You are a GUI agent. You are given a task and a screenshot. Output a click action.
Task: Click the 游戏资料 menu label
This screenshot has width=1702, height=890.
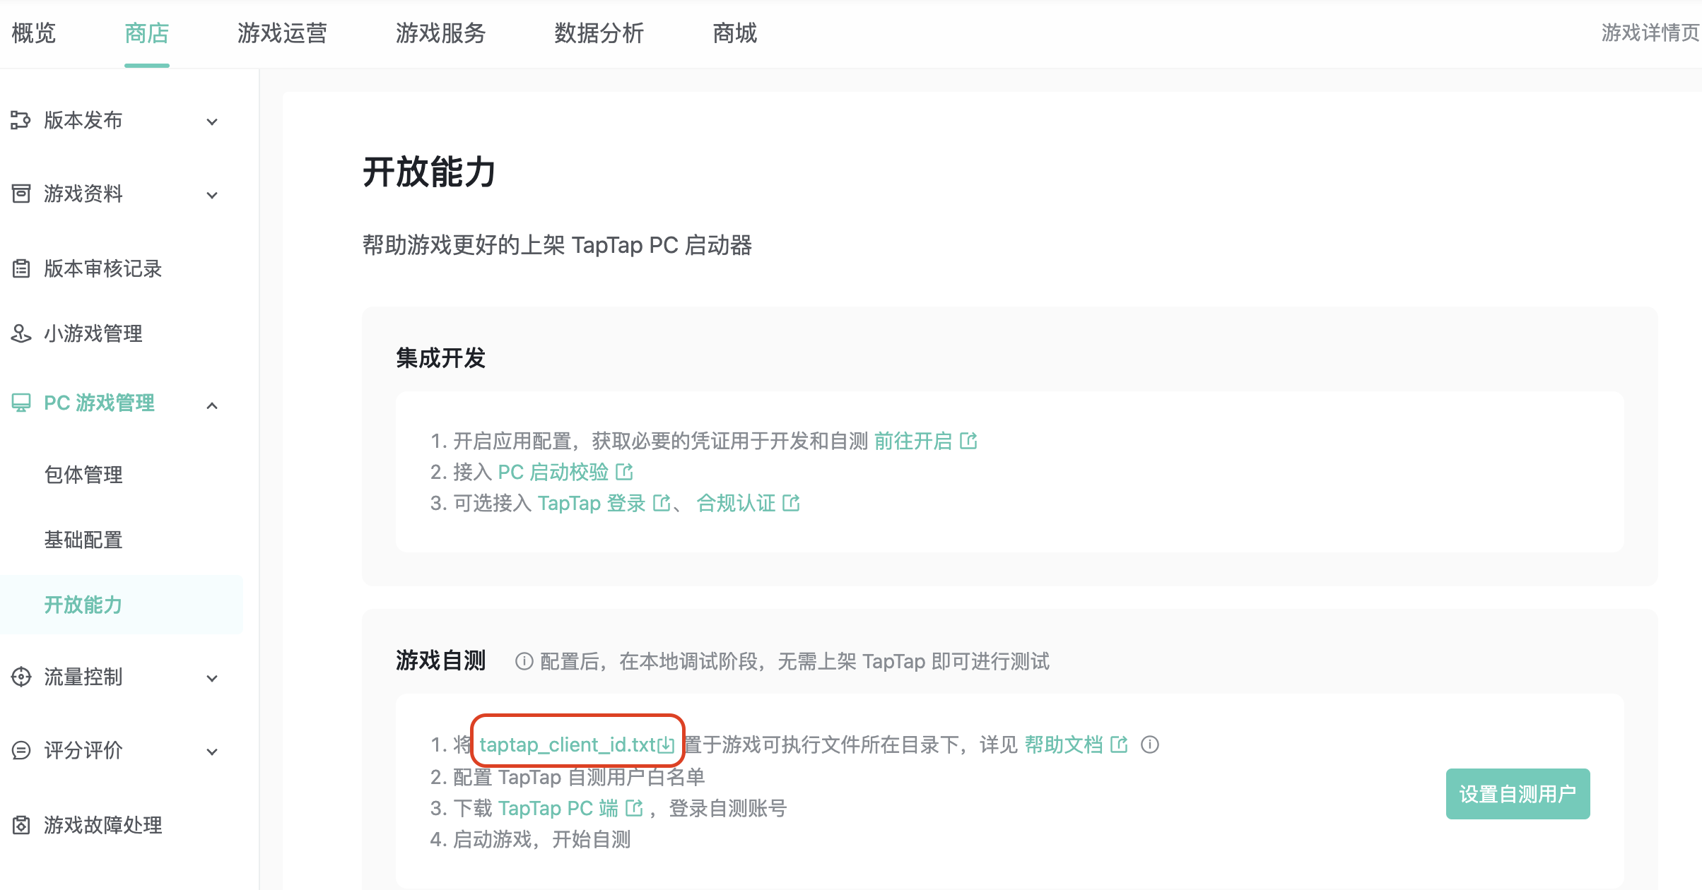[83, 194]
